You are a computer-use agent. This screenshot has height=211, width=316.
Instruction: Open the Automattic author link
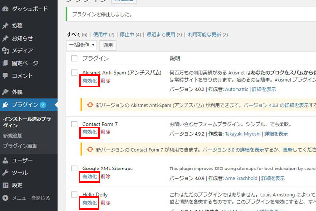pos(237,89)
